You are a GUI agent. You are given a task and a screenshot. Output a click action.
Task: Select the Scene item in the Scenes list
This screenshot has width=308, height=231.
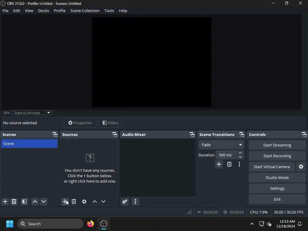(29, 143)
